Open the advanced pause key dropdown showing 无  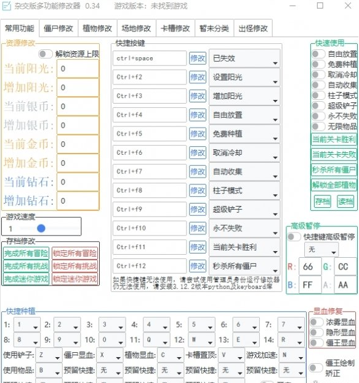[321, 250]
